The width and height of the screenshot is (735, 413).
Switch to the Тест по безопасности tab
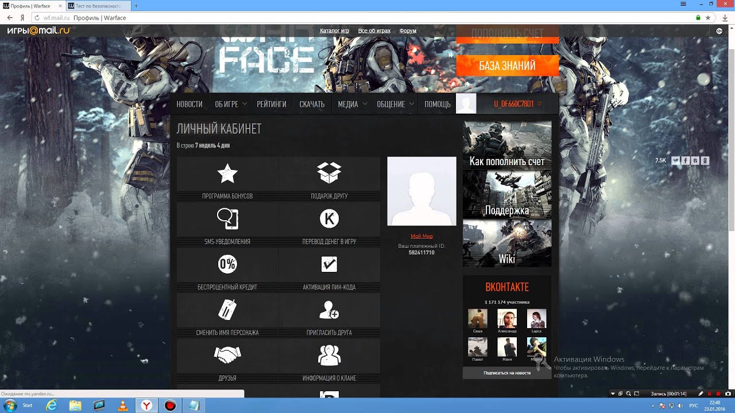coord(98,6)
